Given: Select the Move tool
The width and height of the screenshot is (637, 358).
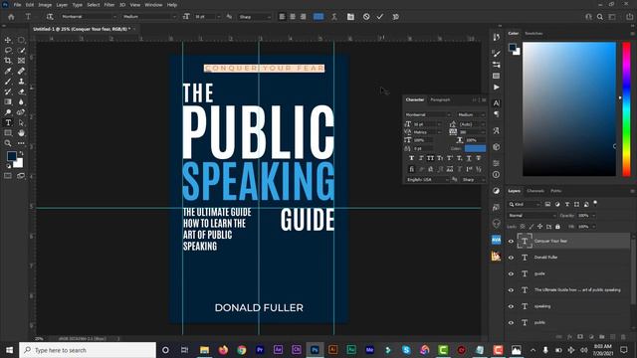Looking at the screenshot, I should pos(8,40).
